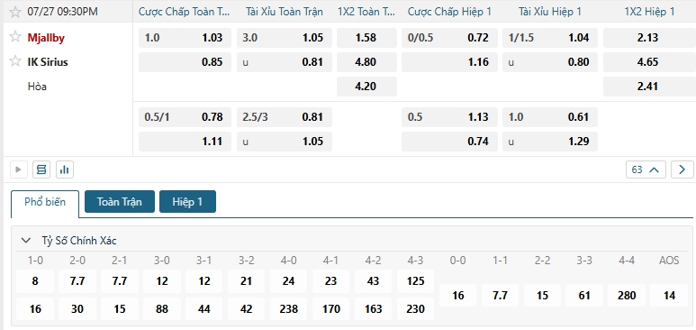The image size is (696, 330).
Task: Select Mjallby 1X2 full-time odds 1.58
Action: [366, 38]
